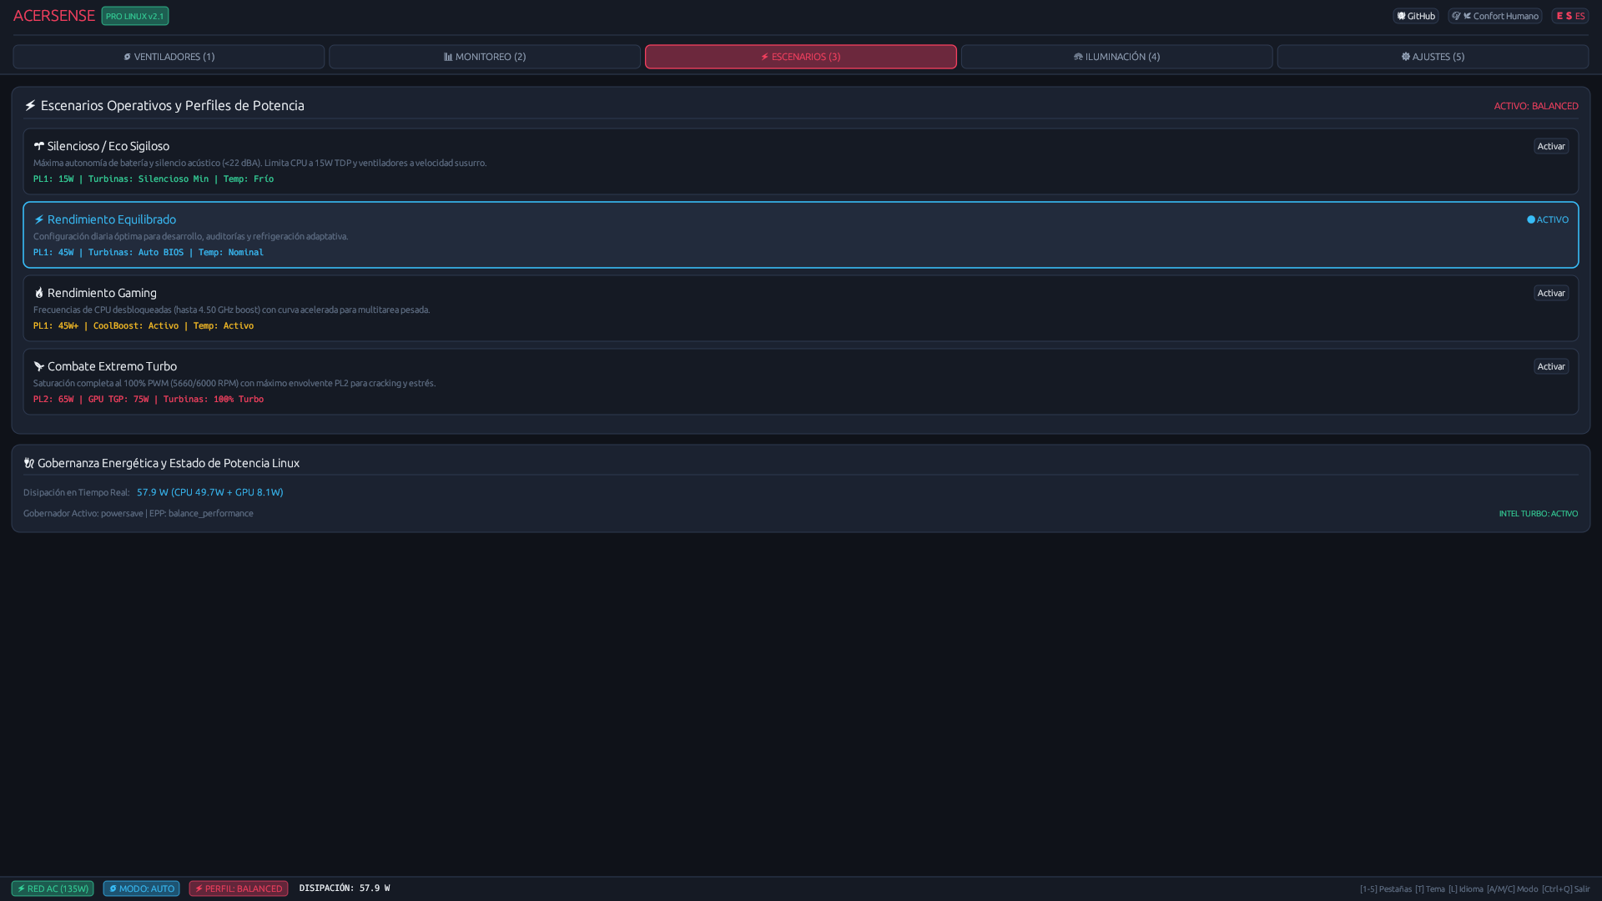Open the Monitoreo (2) tab
Image resolution: width=1602 pixels, height=901 pixels.
485,57
